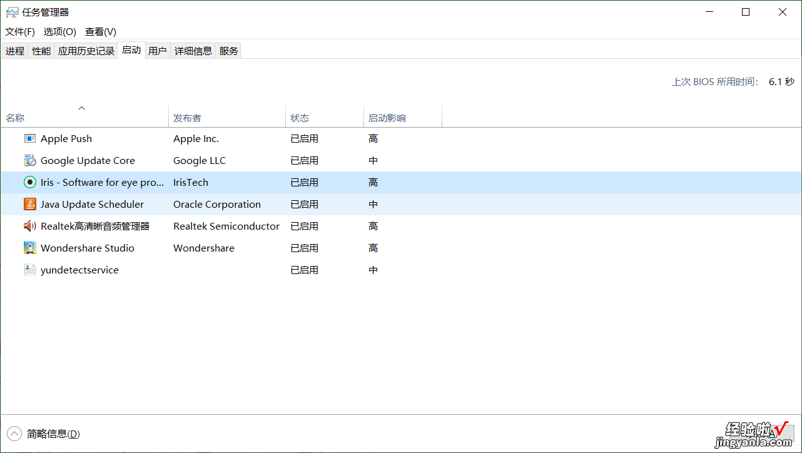Image resolution: width=802 pixels, height=453 pixels.
Task: Select the Apple Push entry name
Action: coord(66,138)
